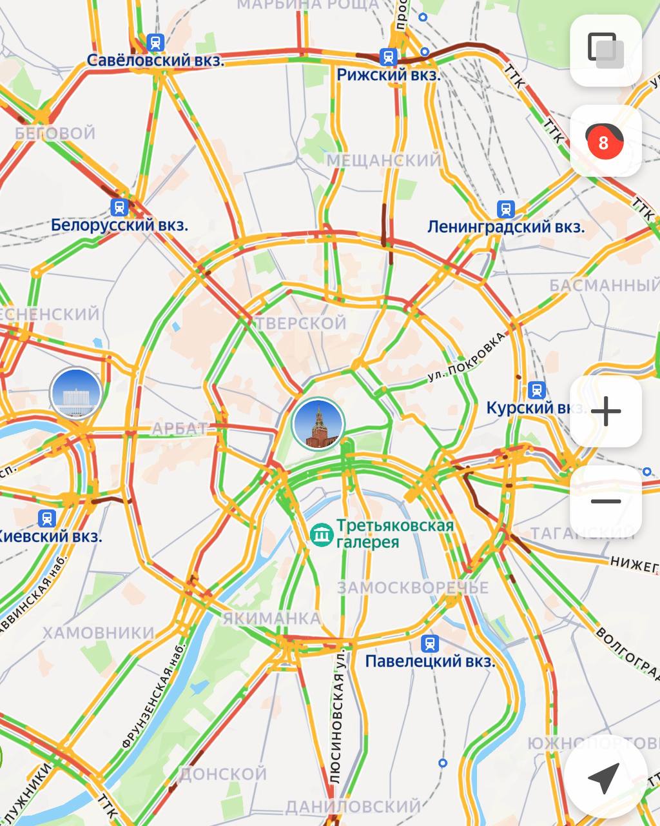
Task: Tap the Ленинградский вкз. train station icon
Action: pyautogui.click(x=506, y=209)
